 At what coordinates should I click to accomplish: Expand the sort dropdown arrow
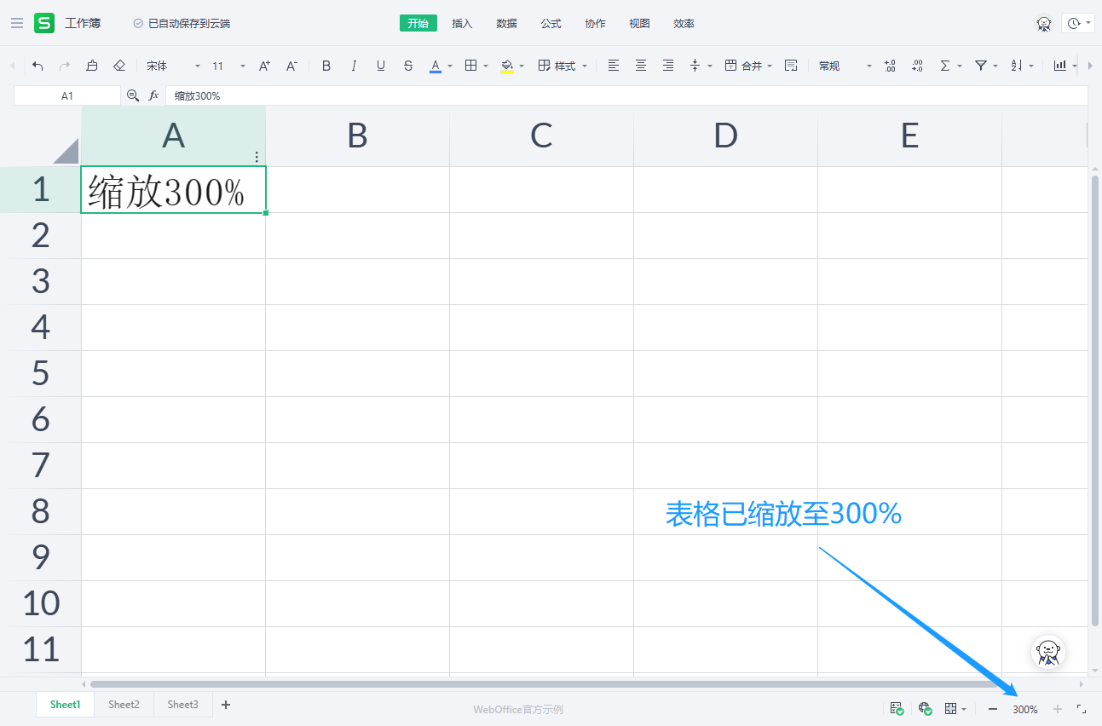1031,66
